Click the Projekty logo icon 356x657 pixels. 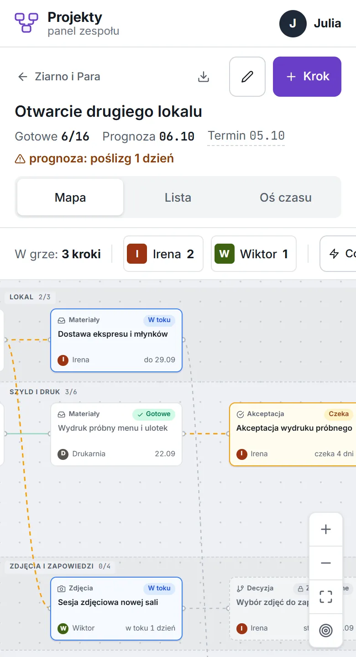[26, 23]
